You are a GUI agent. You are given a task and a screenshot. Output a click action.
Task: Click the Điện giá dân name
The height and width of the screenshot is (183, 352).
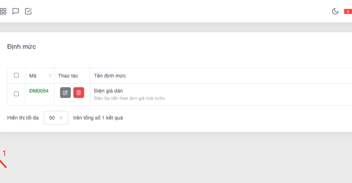(108, 91)
